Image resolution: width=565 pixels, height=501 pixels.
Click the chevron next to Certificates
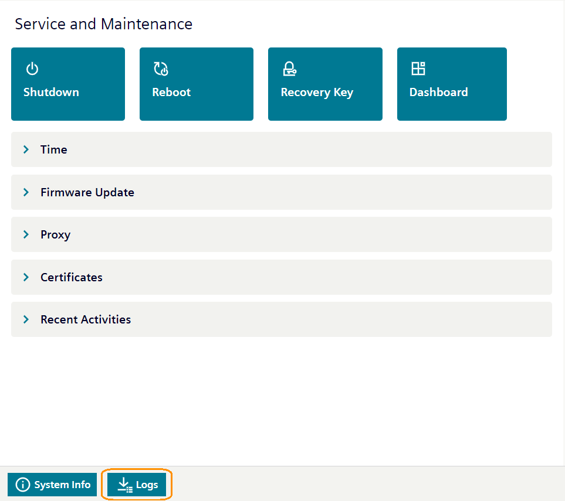26,277
